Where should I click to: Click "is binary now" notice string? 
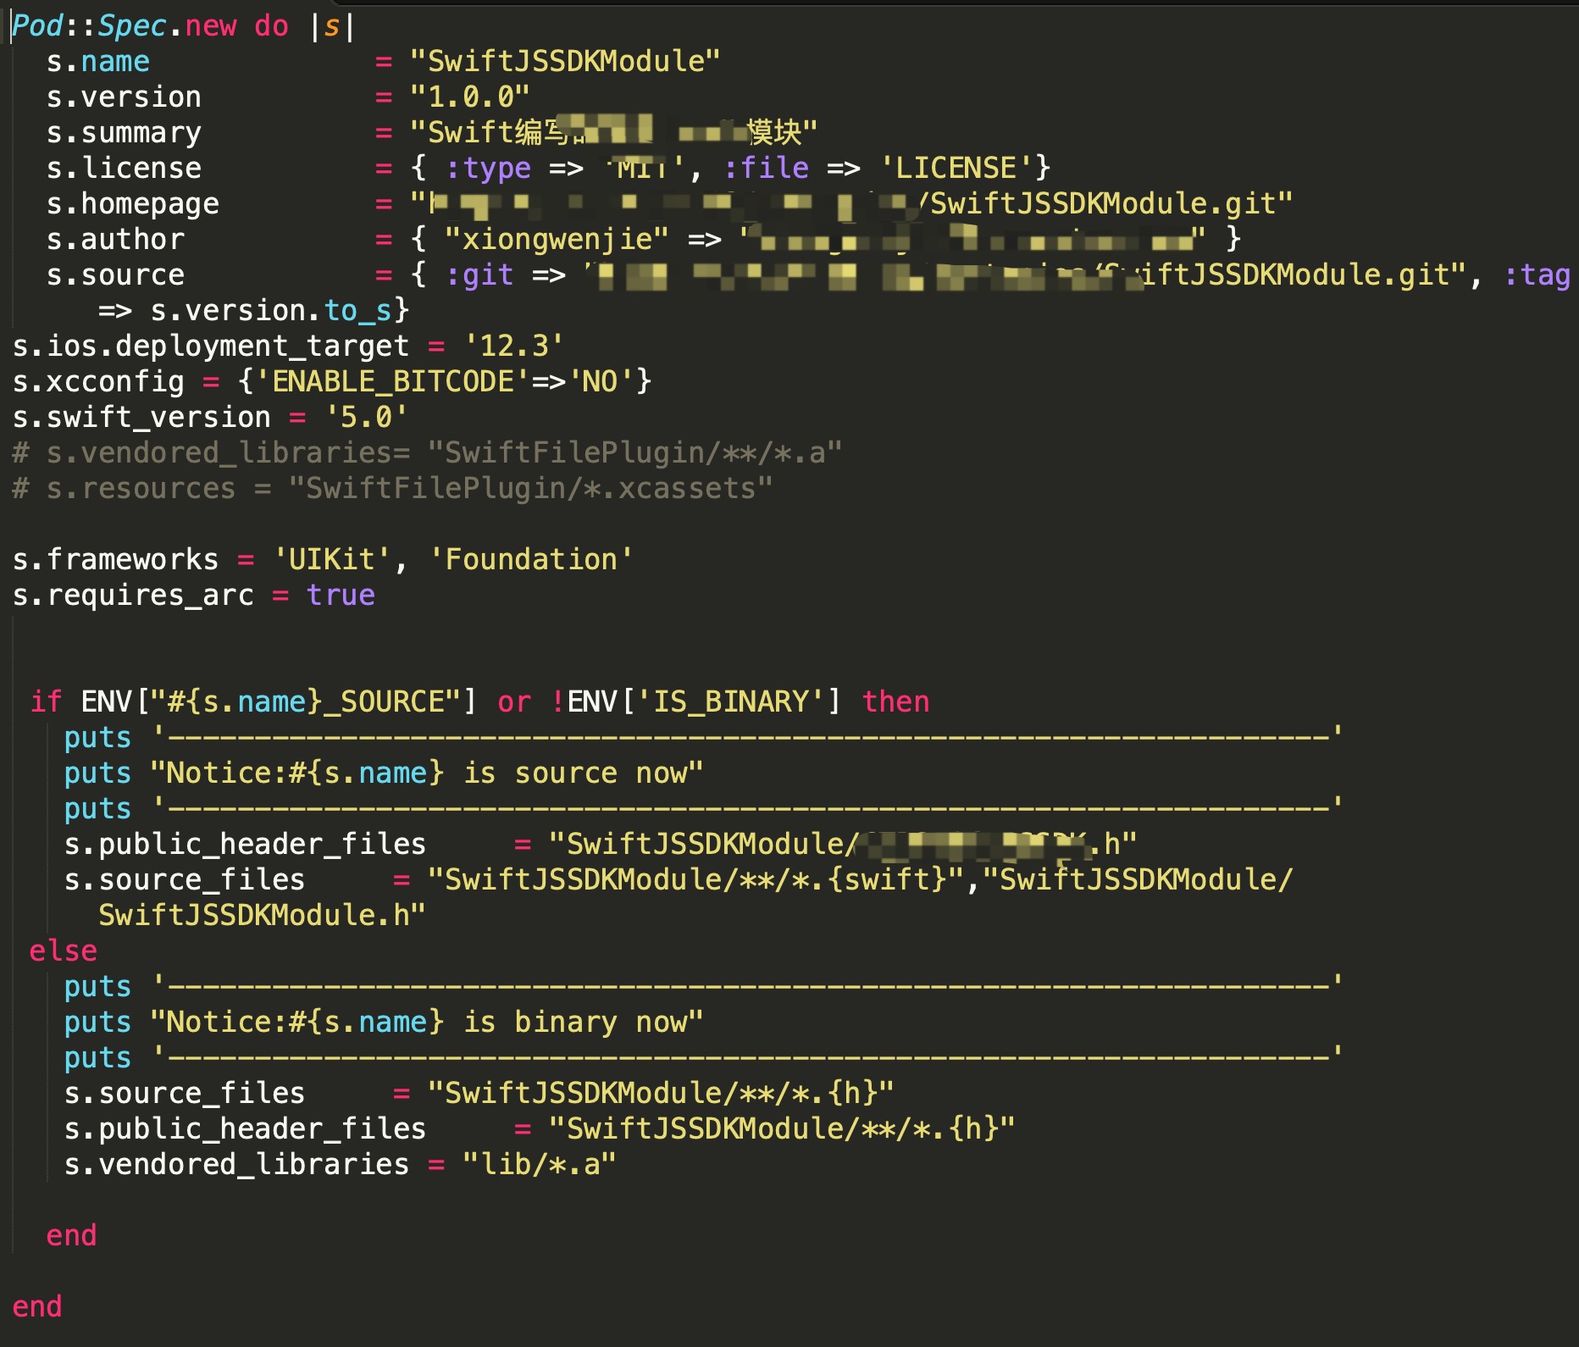pyautogui.click(x=427, y=1023)
